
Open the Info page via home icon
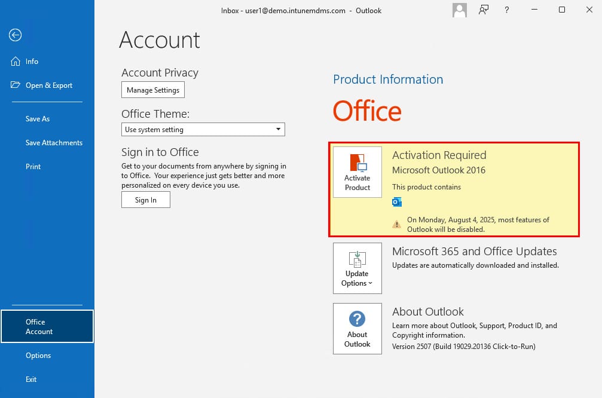16,62
